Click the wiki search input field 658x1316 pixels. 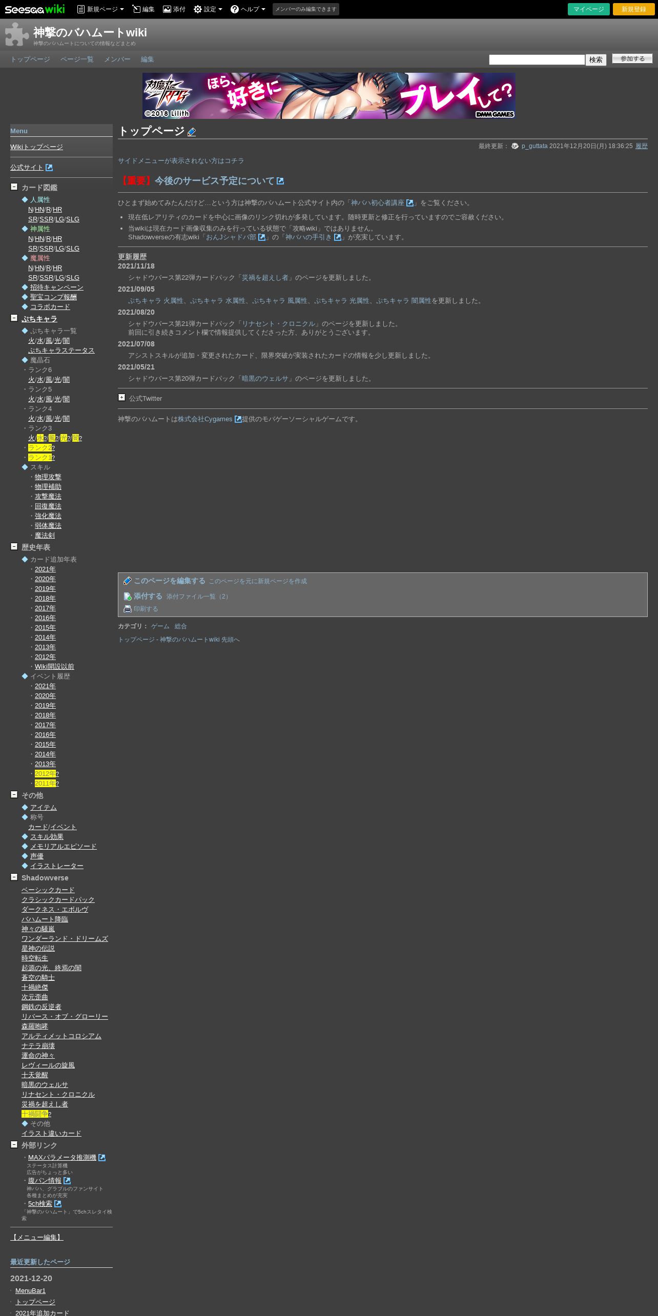point(537,60)
